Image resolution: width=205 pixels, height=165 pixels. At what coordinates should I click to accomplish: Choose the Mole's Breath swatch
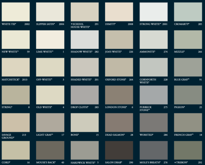154,150
